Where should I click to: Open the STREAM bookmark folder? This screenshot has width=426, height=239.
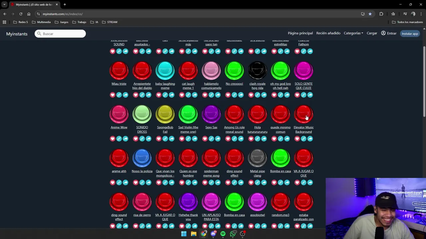pyautogui.click(x=109, y=22)
